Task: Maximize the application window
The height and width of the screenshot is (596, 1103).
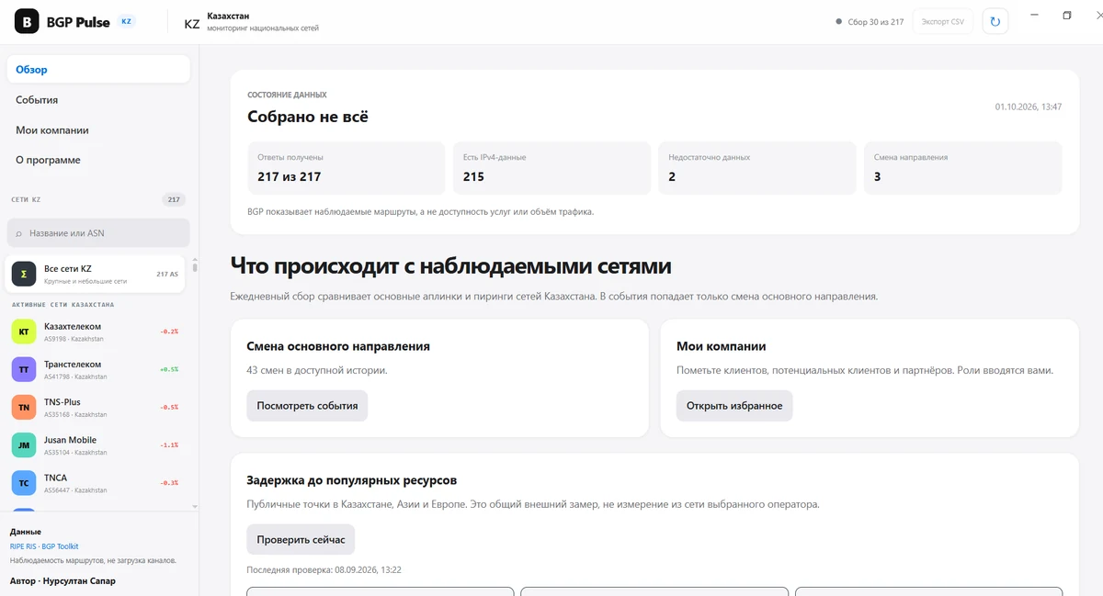Action: [x=1067, y=16]
